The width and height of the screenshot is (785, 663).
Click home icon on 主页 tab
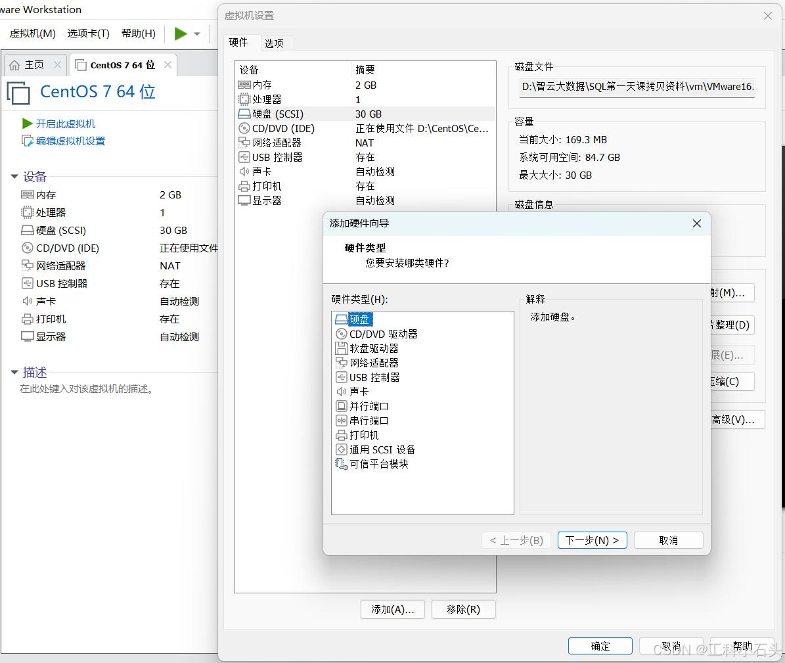click(15, 65)
